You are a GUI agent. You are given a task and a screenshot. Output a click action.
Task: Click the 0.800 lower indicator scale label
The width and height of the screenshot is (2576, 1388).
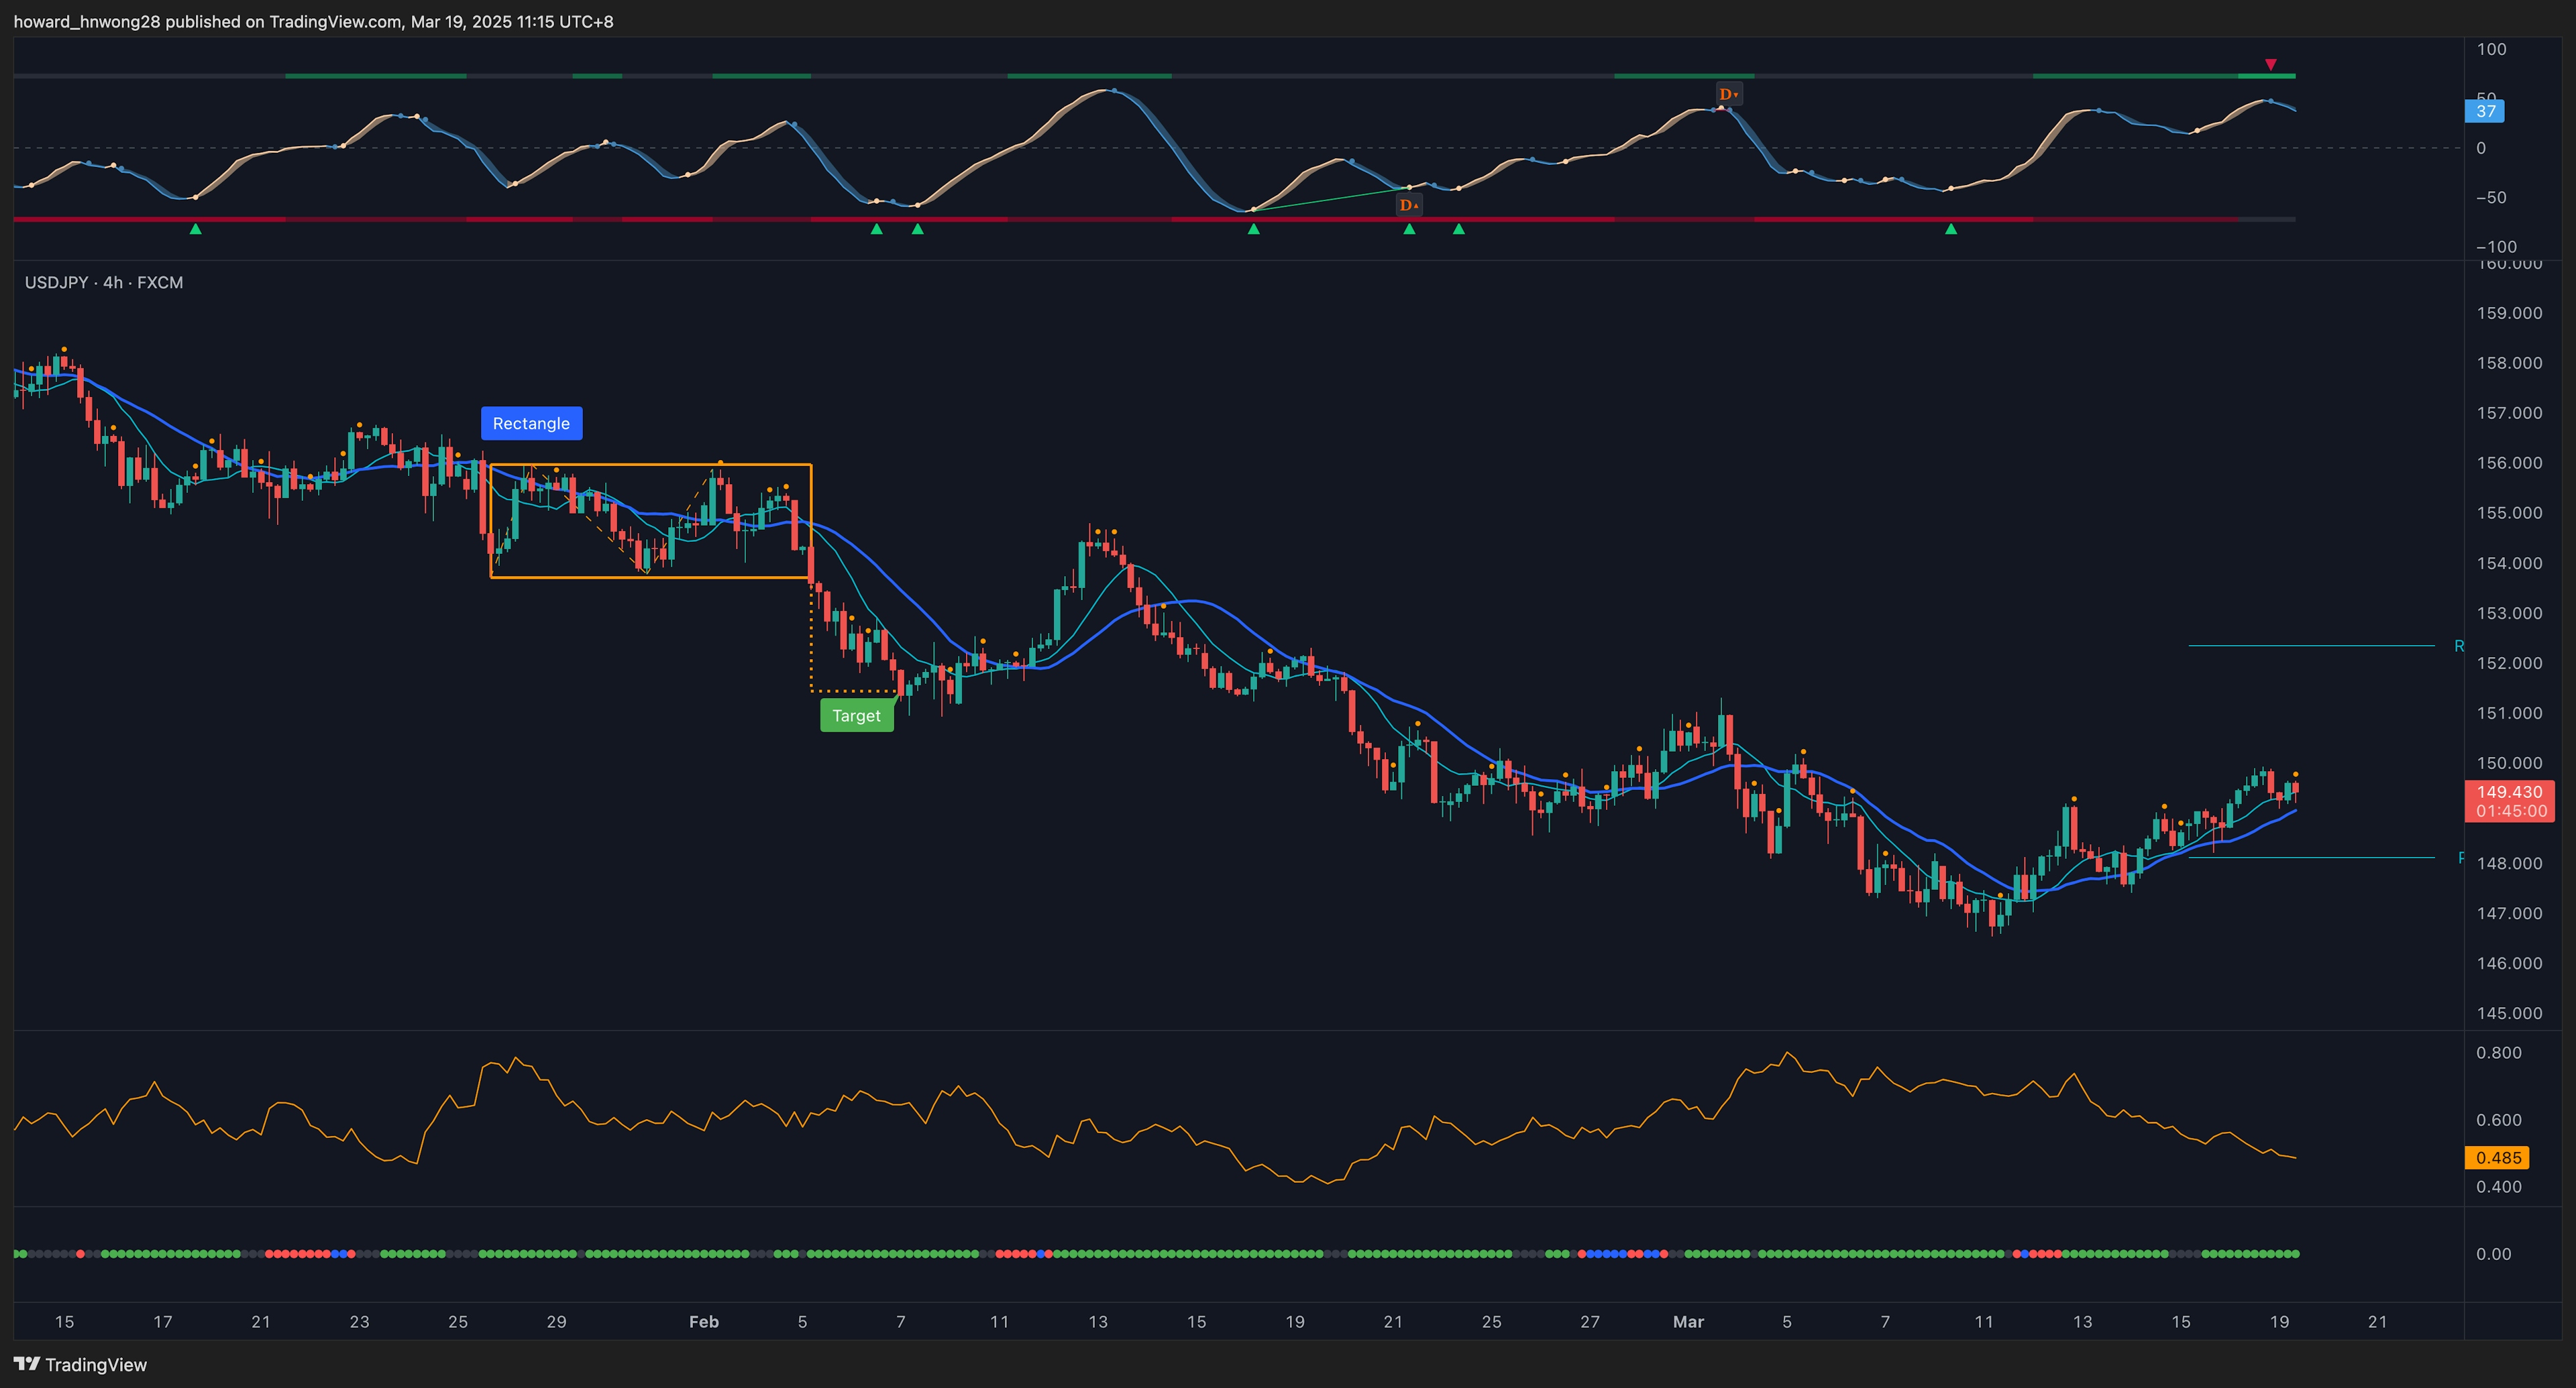click(x=2499, y=1052)
